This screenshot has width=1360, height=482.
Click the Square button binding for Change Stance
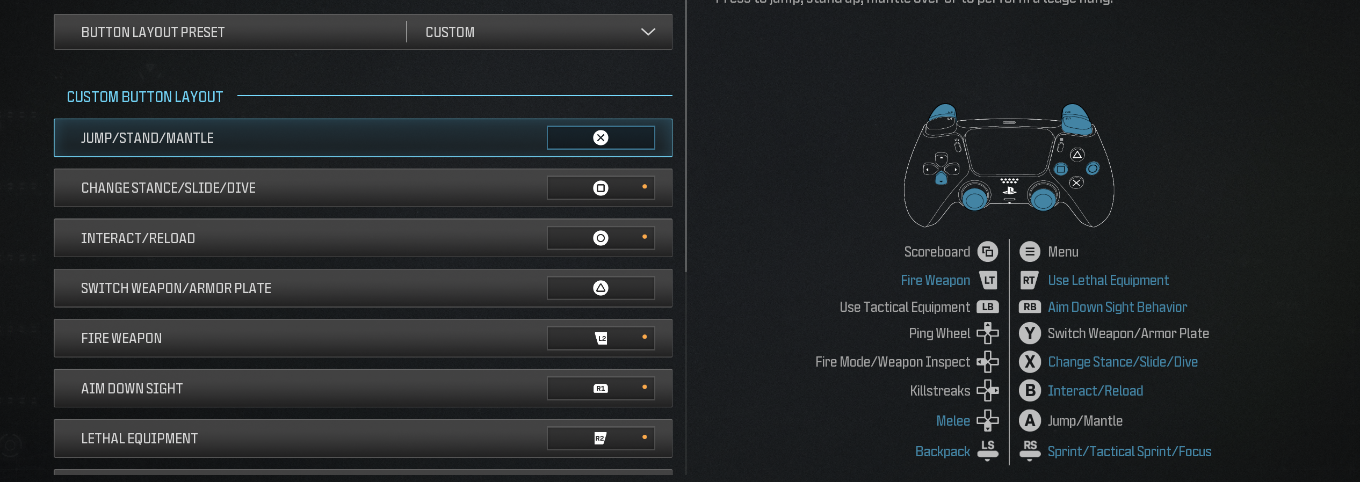(x=601, y=188)
